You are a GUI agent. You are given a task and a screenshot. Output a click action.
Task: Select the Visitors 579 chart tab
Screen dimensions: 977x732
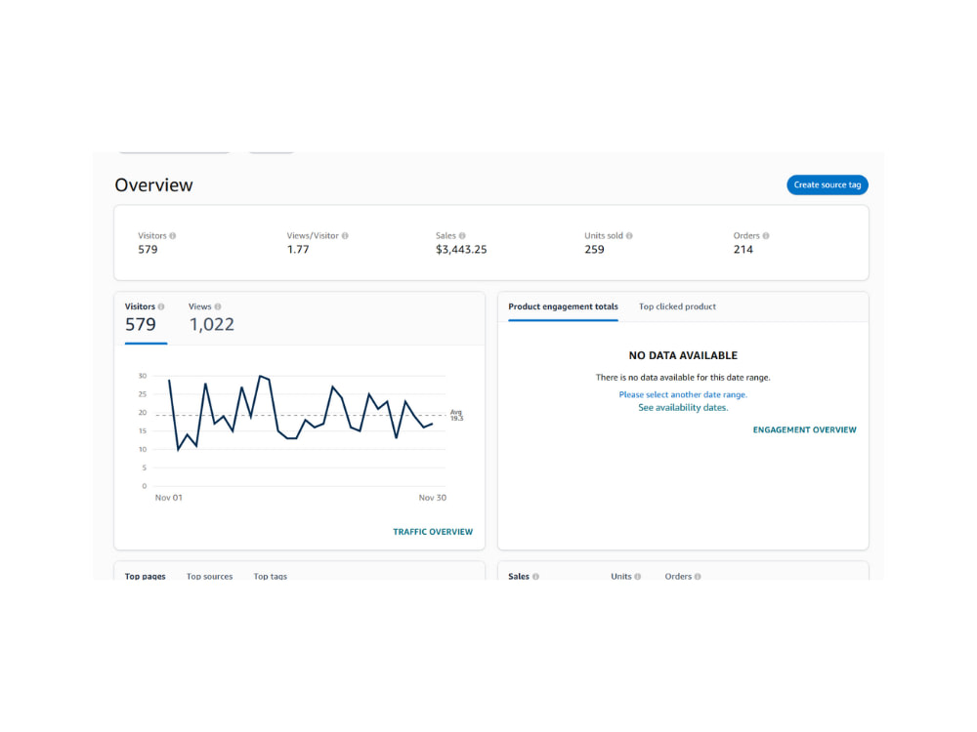coord(146,320)
